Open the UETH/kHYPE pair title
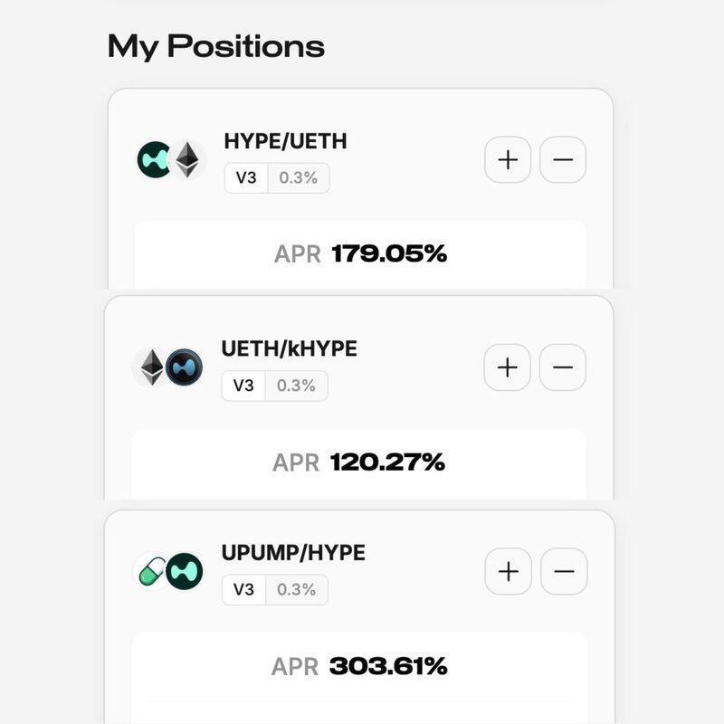The width and height of the screenshot is (724, 724). (x=289, y=348)
